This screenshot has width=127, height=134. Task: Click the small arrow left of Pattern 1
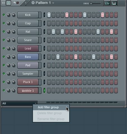(26, 3)
